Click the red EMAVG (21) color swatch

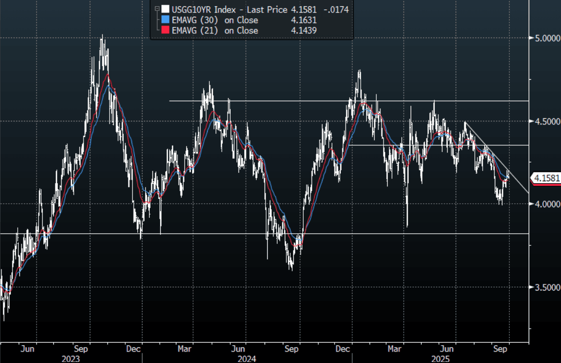click(165, 31)
